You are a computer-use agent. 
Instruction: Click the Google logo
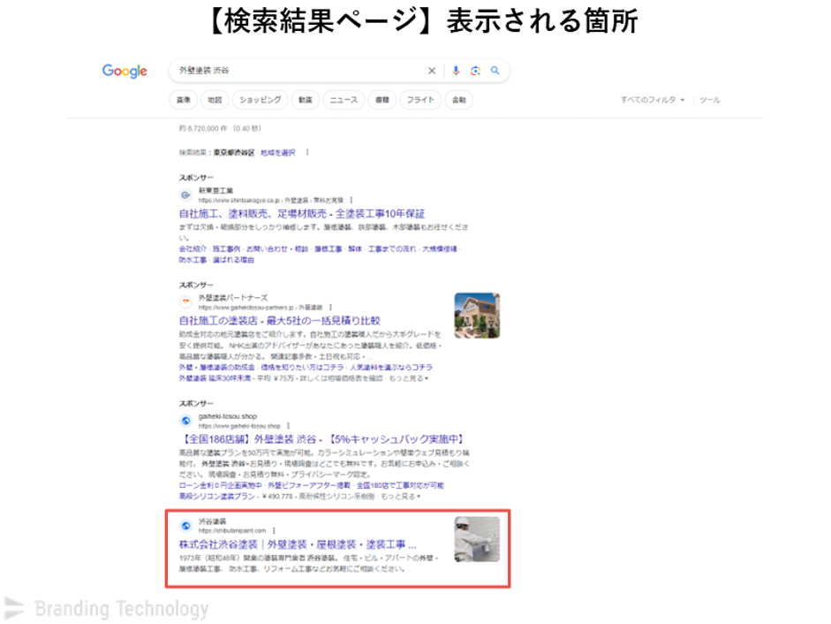pyautogui.click(x=125, y=71)
